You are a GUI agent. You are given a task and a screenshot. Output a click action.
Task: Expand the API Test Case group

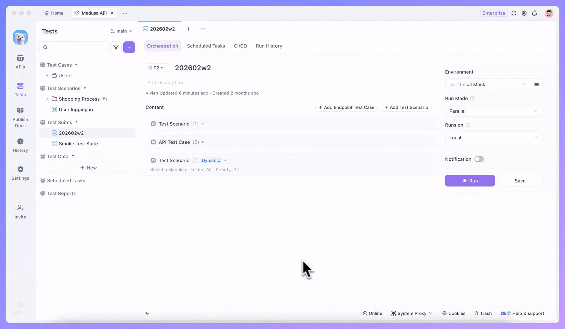[203, 142]
